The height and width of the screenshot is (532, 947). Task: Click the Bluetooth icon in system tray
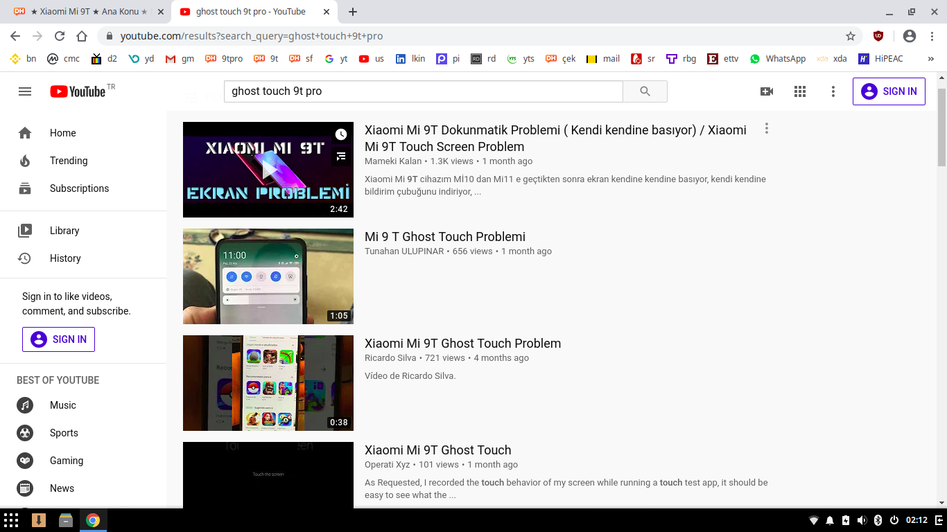click(878, 520)
